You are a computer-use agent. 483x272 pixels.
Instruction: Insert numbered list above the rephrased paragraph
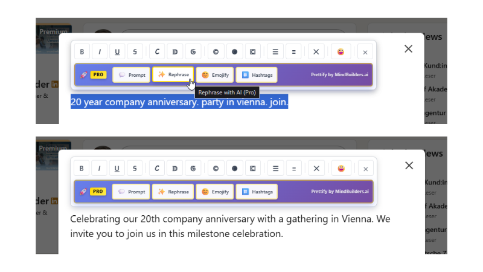click(x=293, y=169)
